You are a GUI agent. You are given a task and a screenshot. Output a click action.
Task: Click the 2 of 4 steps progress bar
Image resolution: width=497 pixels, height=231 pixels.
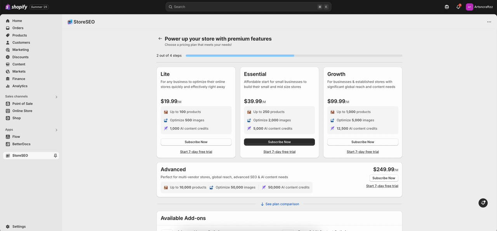294,56
